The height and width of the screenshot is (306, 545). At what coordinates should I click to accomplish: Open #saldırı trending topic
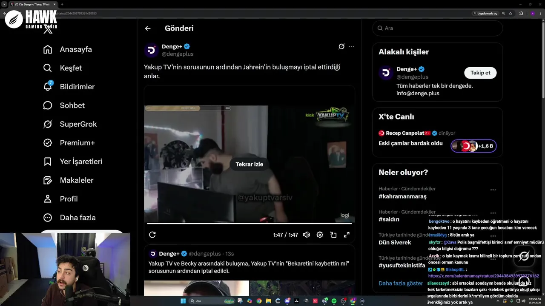tap(389, 219)
